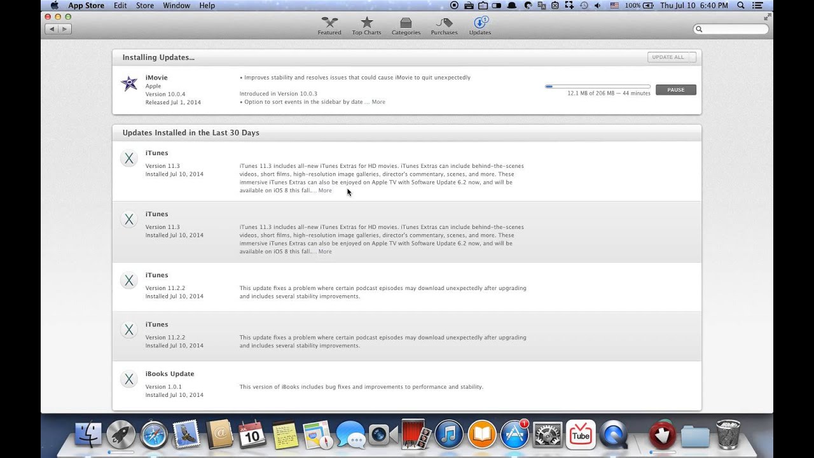
Task: Open the folder stack in Dock
Action: 695,435
